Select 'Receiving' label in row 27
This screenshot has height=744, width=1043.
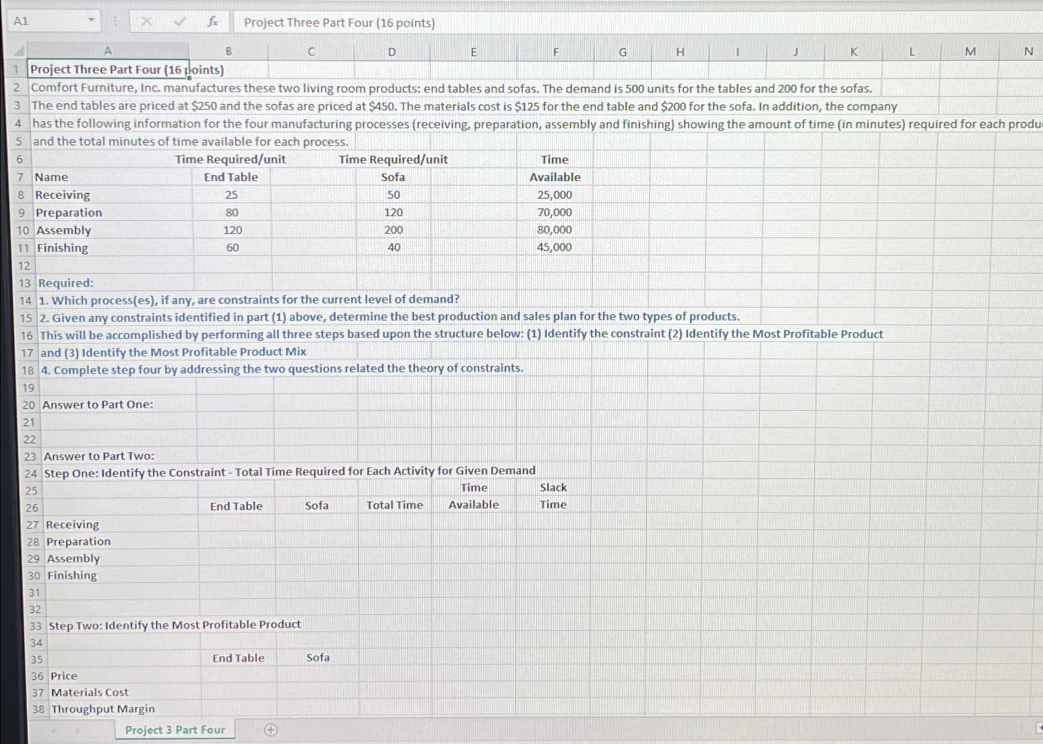click(72, 525)
